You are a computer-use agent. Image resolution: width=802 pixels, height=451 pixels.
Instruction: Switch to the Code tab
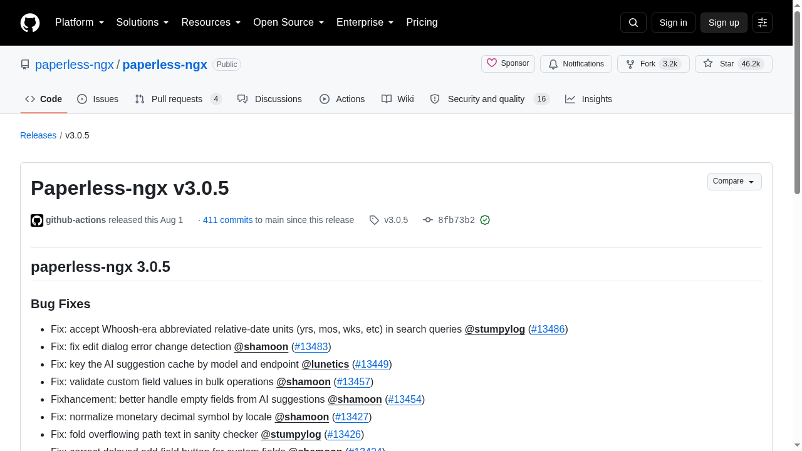(44, 99)
